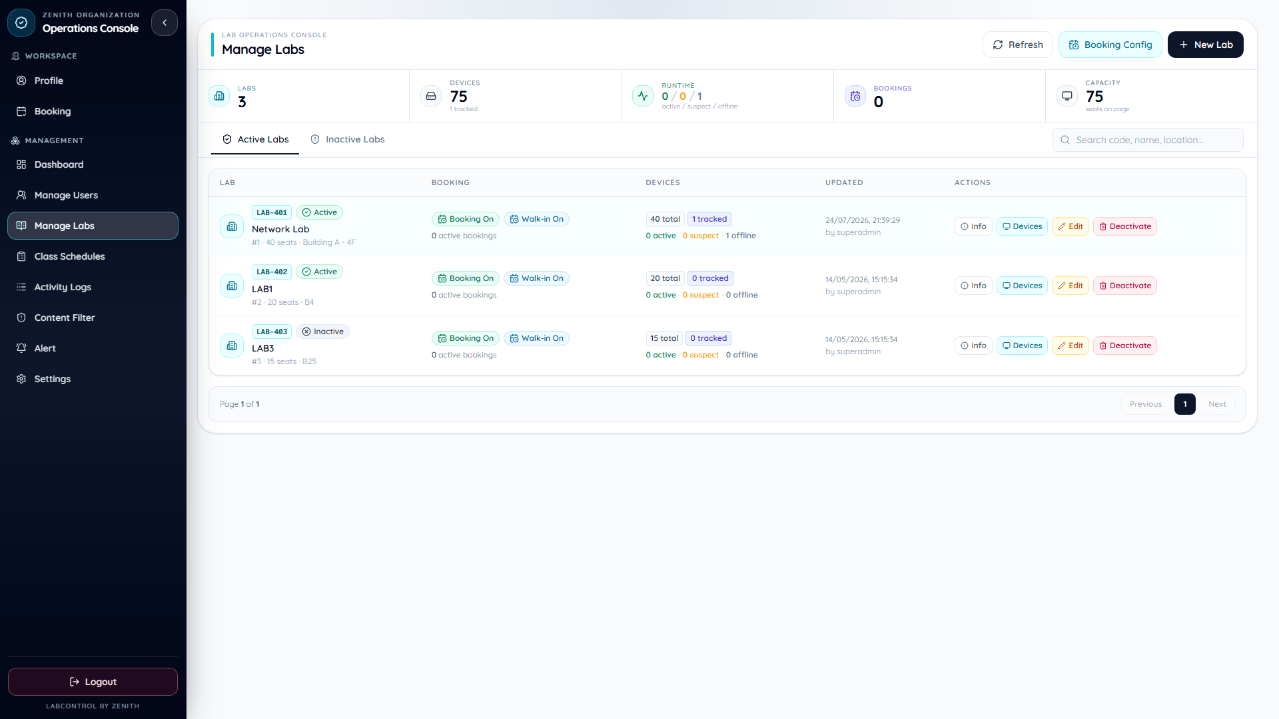The image size is (1279, 719).
Task: Select page 1 in pagination
Action: coord(1185,404)
